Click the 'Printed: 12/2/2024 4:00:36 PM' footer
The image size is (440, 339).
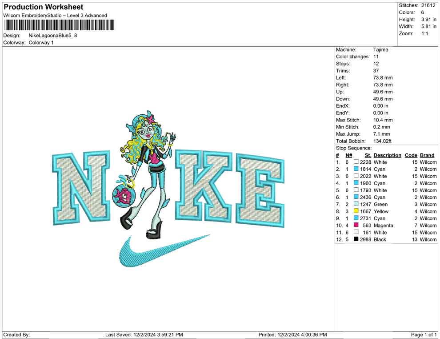point(292,335)
